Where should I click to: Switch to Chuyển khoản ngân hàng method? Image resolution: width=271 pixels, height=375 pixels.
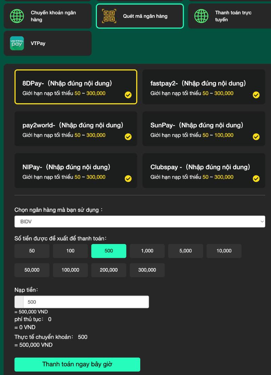point(48,16)
